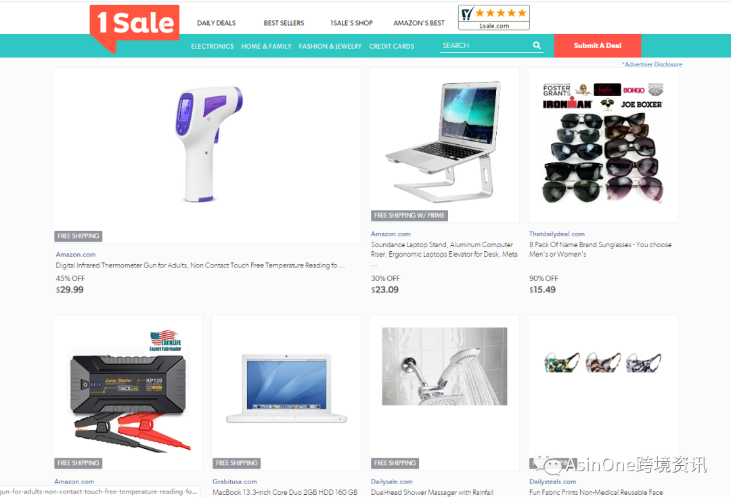Browse the Fashion & Jewelry category
This screenshot has width=731, height=497.
[330, 46]
